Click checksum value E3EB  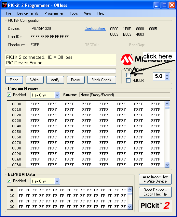pos(35,45)
